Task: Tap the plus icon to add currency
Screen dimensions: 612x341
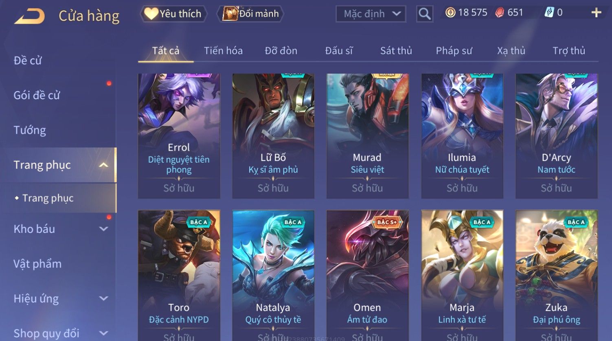Action: click(x=596, y=13)
